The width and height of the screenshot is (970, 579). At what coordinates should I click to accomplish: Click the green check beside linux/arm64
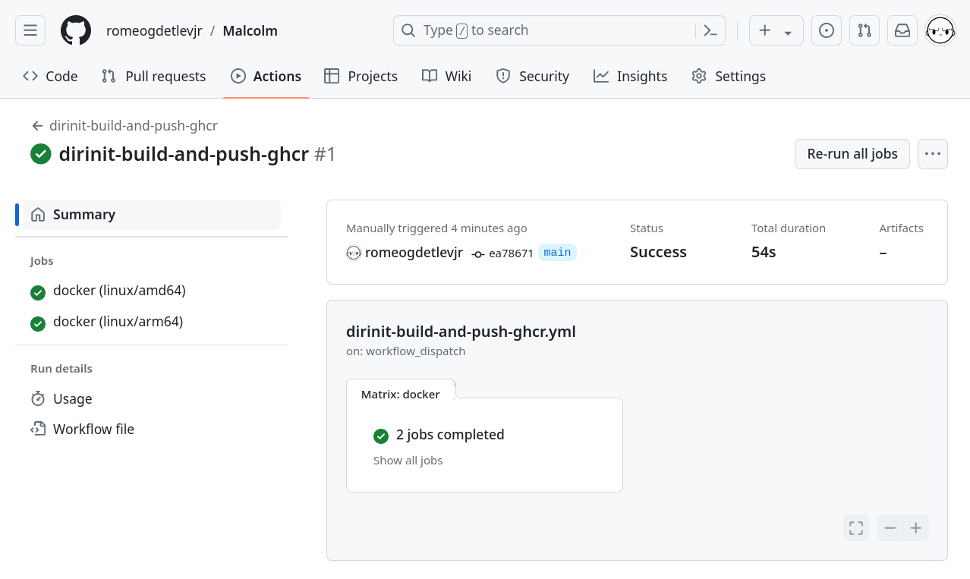[x=38, y=323]
